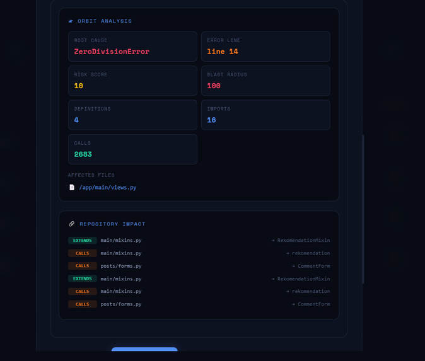Image resolution: width=425 pixels, height=361 pixels.
Task: Click the first 'rekomendation' call target
Action: click(311, 253)
